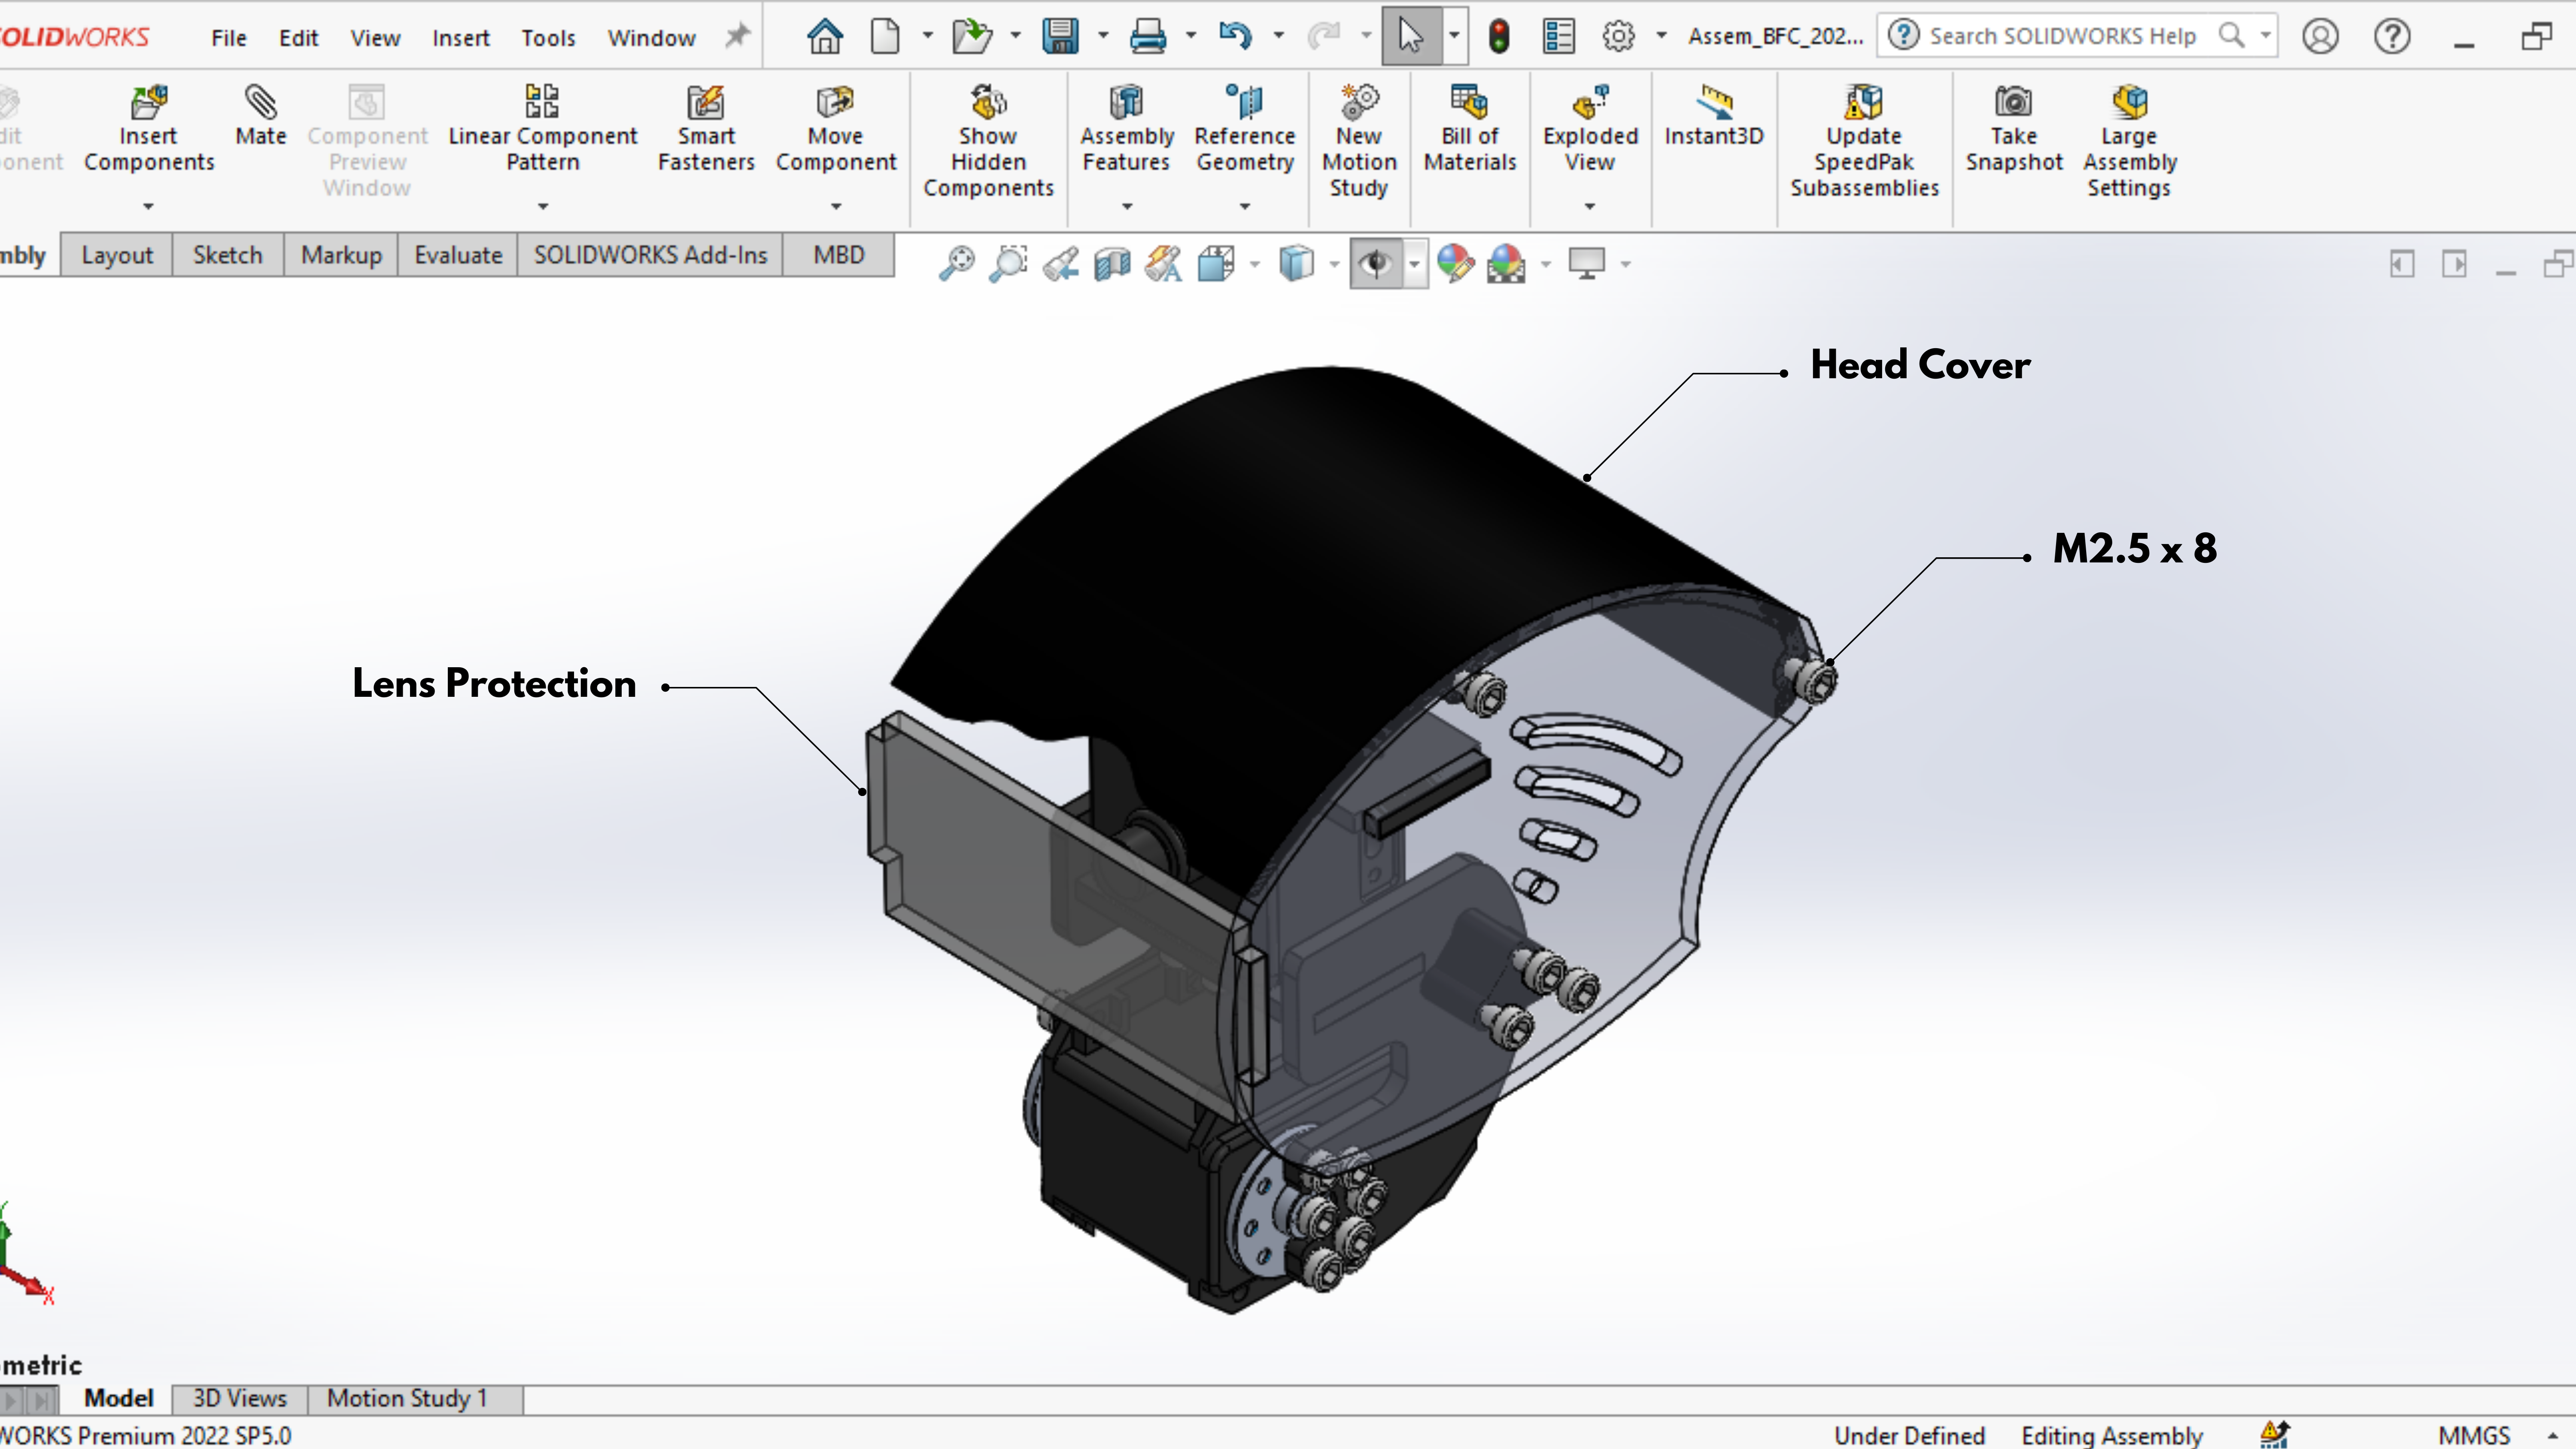
Task: Undo the last action
Action: (1235, 37)
